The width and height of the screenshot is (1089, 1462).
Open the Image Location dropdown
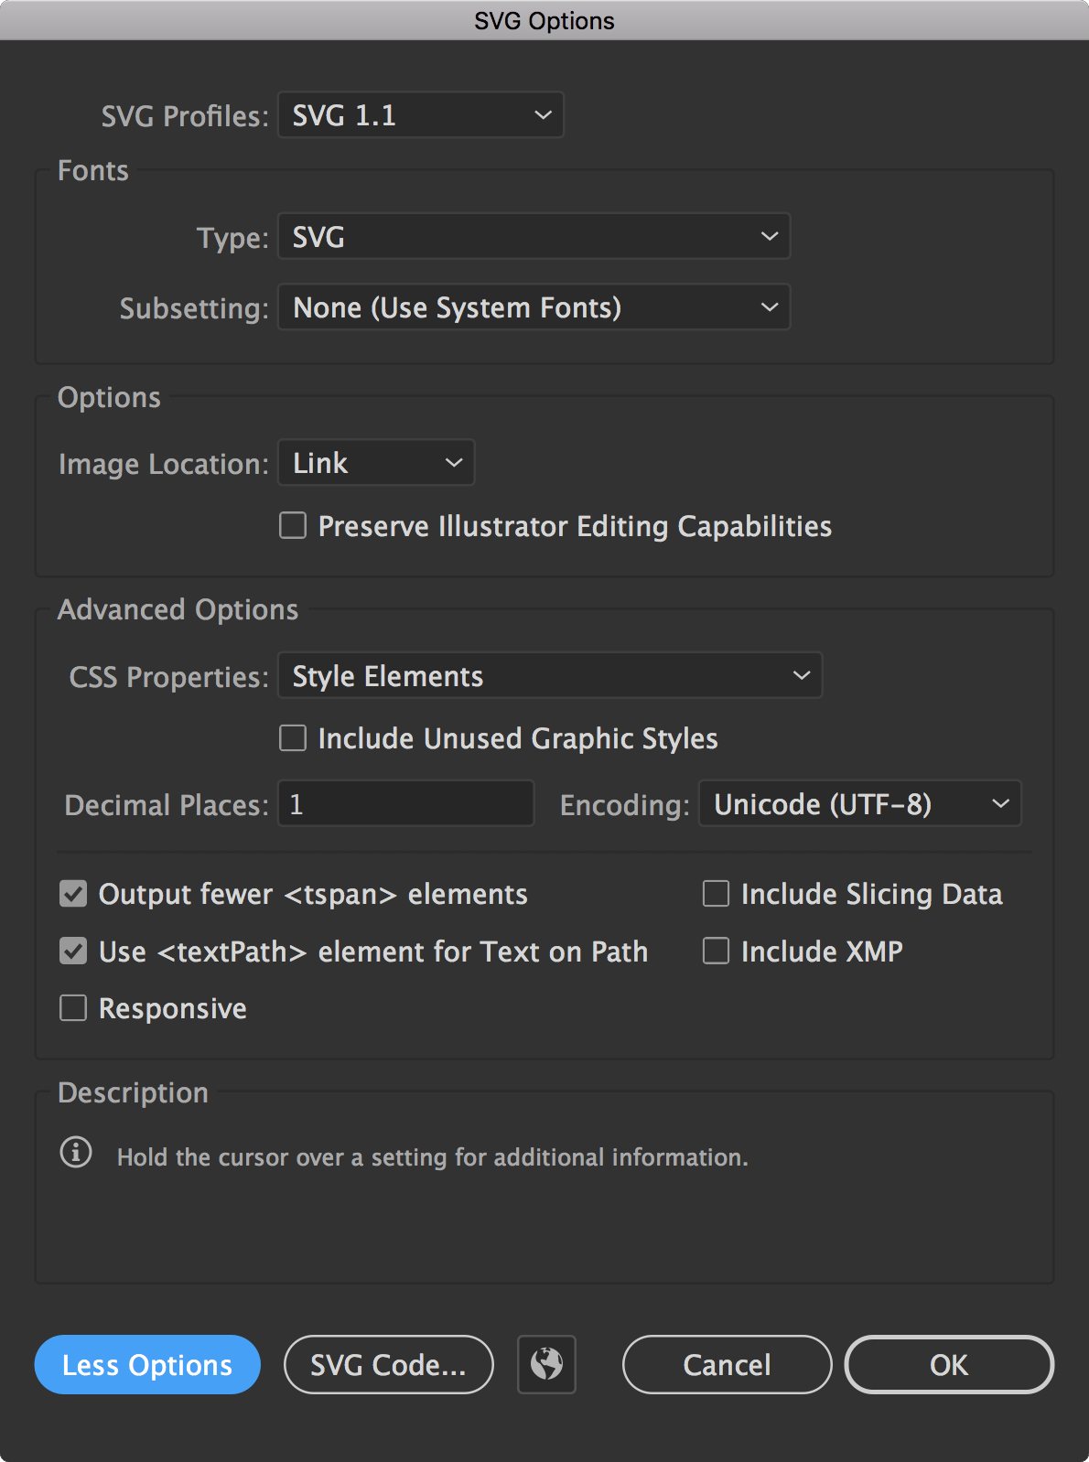click(376, 463)
